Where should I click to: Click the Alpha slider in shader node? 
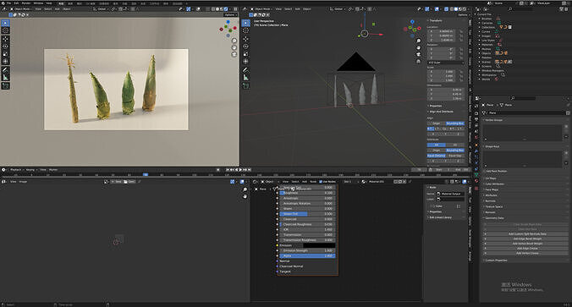pos(307,256)
